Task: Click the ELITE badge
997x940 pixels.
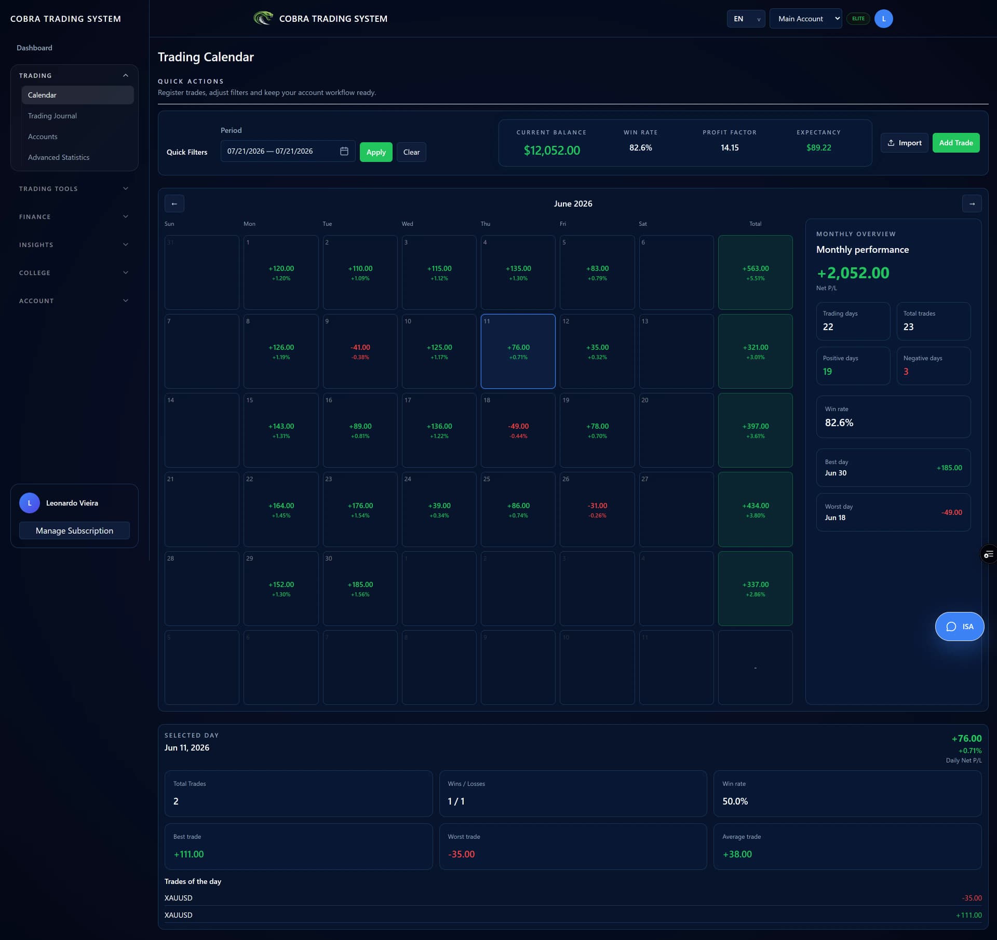Action: pyautogui.click(x=858, y=19)
